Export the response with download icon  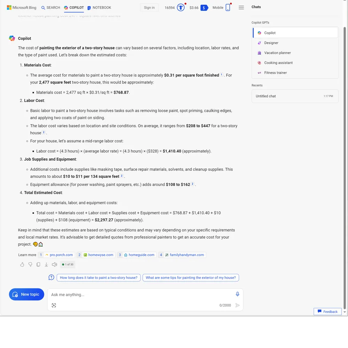point(46,264)
